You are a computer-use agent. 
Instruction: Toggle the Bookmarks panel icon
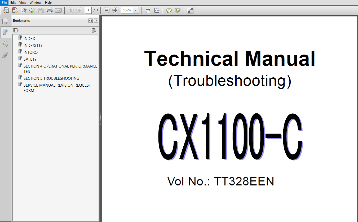pyautogui.click(x=5, y=32)
